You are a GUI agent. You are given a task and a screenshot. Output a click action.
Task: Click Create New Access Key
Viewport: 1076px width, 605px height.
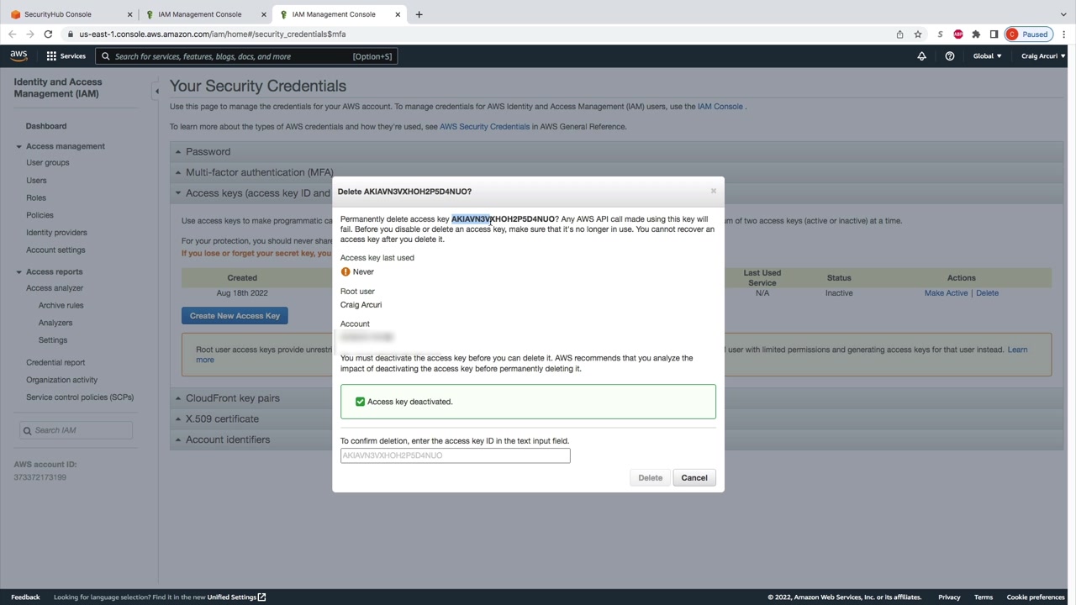coord(235,316)
